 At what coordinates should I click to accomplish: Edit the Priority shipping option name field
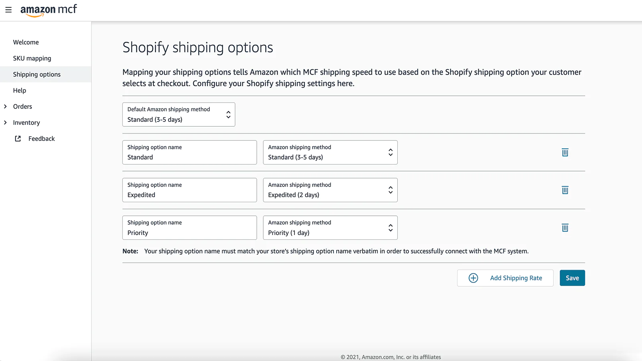click(x=189, y=228)
